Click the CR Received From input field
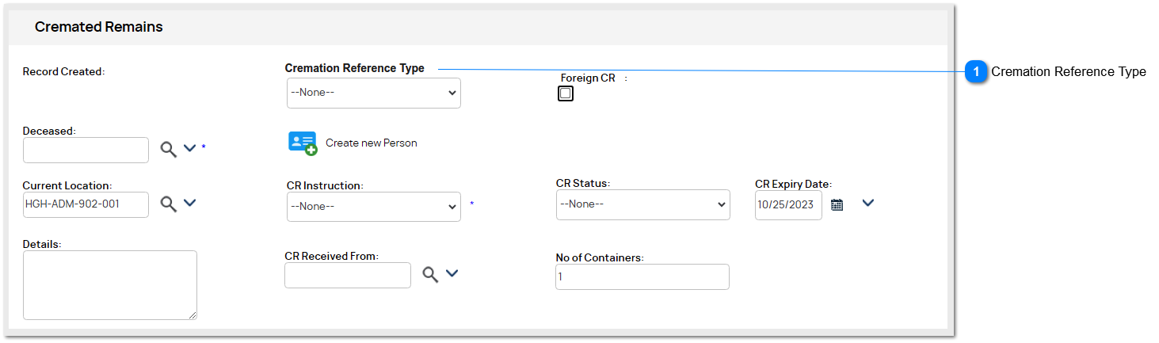Viewport: 1159px width, 343px height. point(348,275)
